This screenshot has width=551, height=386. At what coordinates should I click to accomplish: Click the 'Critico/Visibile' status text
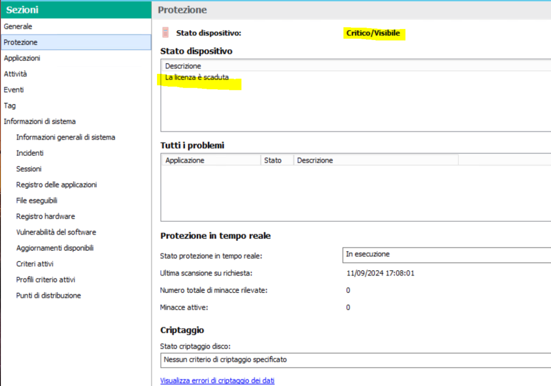point(373,33)
